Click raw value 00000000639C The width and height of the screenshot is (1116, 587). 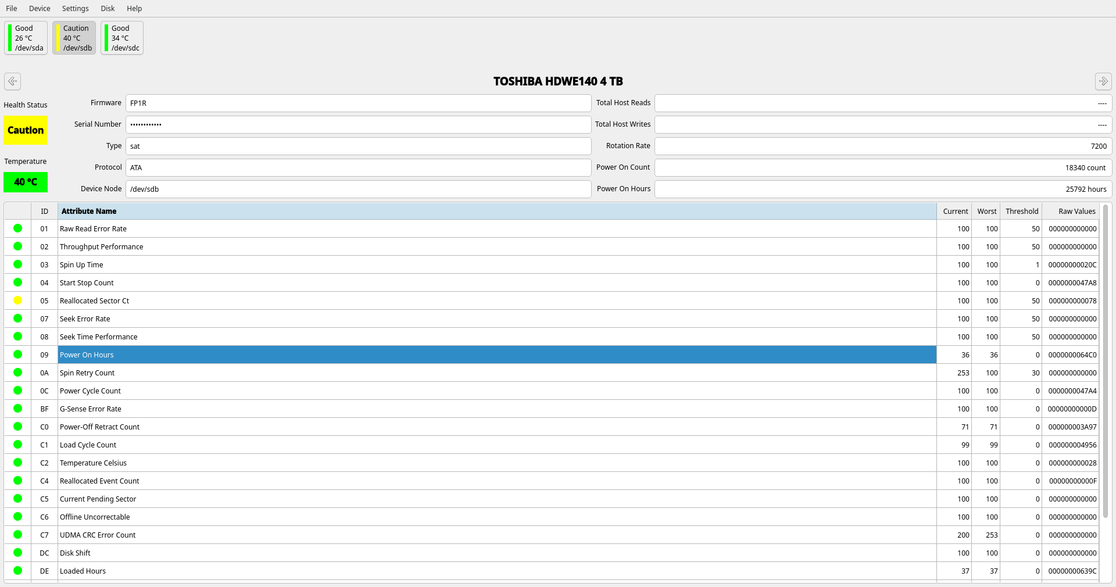point(1072,571)
